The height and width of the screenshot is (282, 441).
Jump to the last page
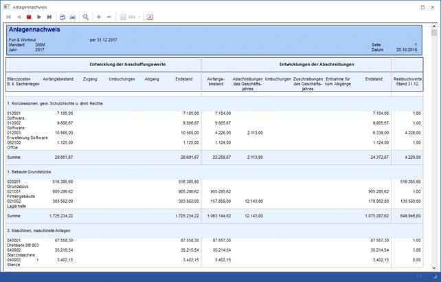click(x=49, y=17)
